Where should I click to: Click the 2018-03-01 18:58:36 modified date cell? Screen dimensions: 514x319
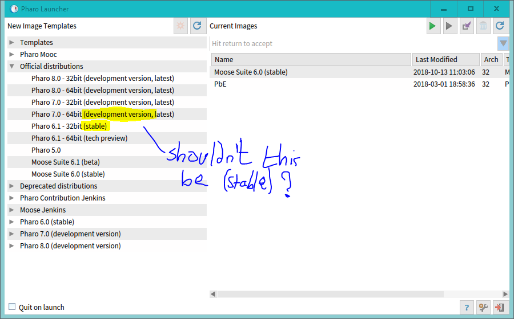pyautogui.click(x=444, y=84)
